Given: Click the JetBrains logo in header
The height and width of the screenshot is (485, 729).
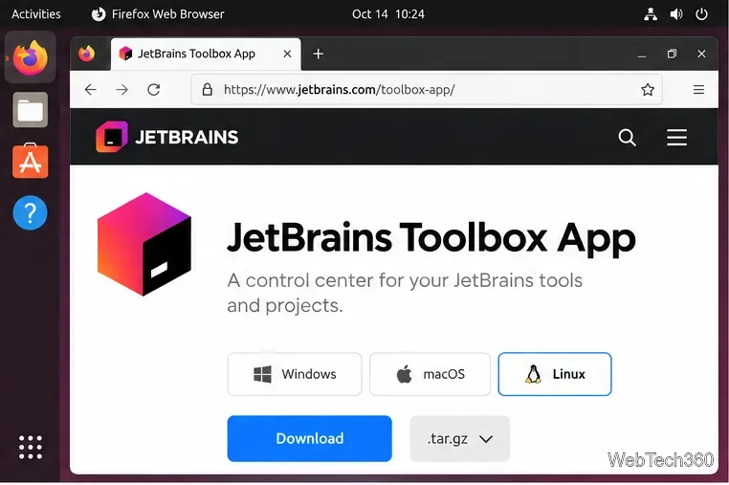Looking at the screenshot, I should pyautogui.click(x=166, y=137).
